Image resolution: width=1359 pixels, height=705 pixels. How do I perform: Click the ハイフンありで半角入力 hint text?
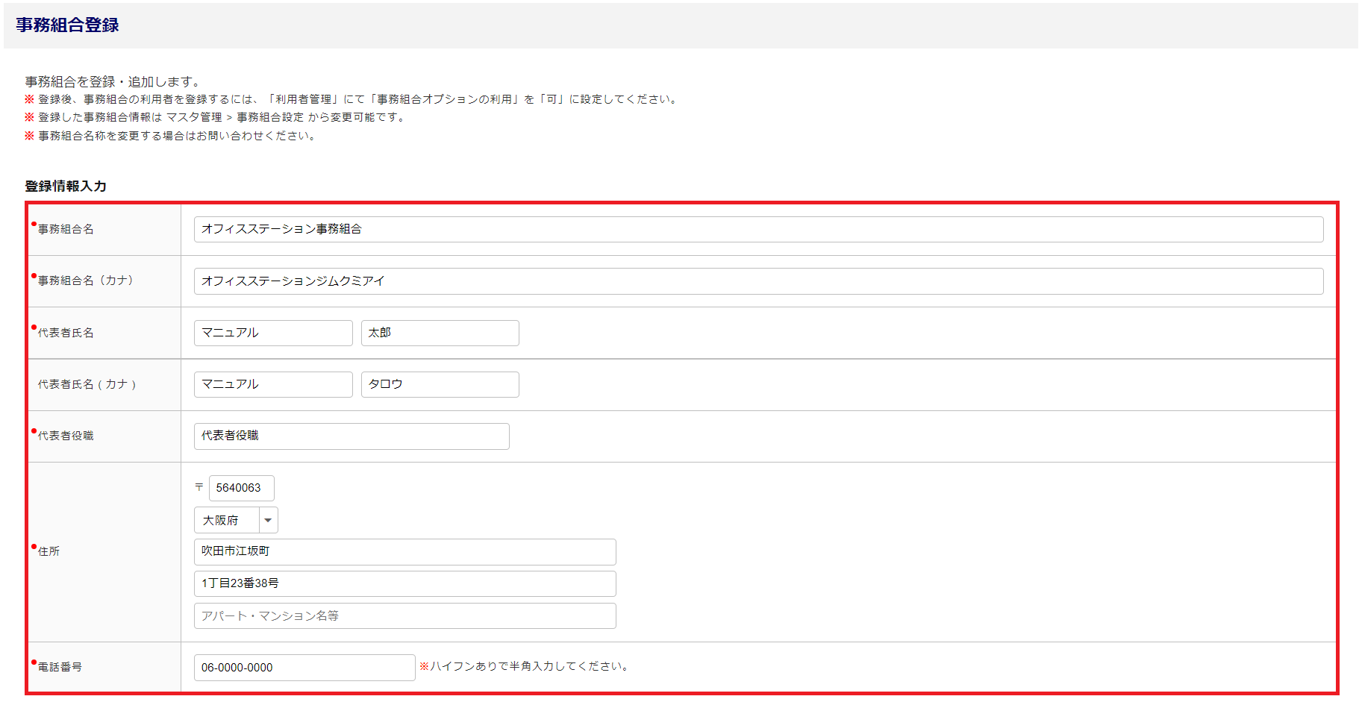click(x=524, y=666)
